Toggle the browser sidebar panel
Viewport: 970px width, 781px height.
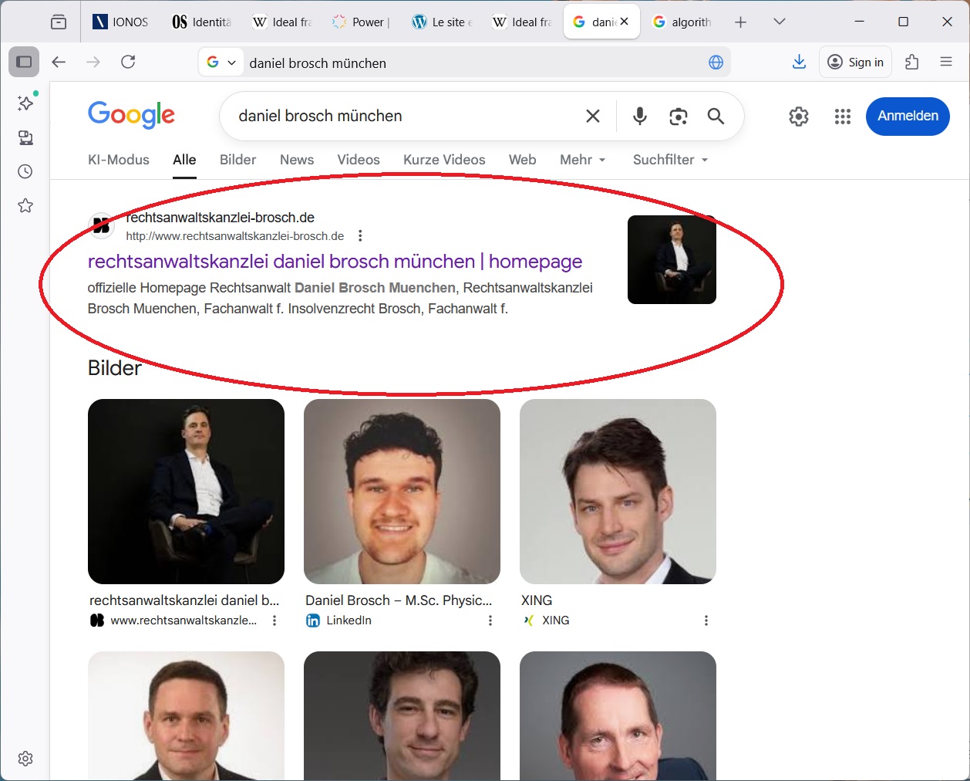click(24, 62)
